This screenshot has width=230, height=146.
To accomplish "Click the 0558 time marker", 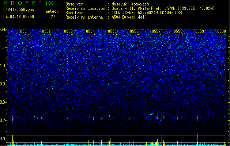I will pyautogui.click(x=178, y=31).
